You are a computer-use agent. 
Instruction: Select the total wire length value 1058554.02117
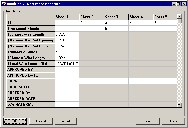(x=67, y=64)
